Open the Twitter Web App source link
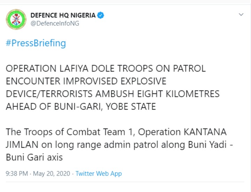This screenshot has height=192, width=251. (x=99, y=174)
